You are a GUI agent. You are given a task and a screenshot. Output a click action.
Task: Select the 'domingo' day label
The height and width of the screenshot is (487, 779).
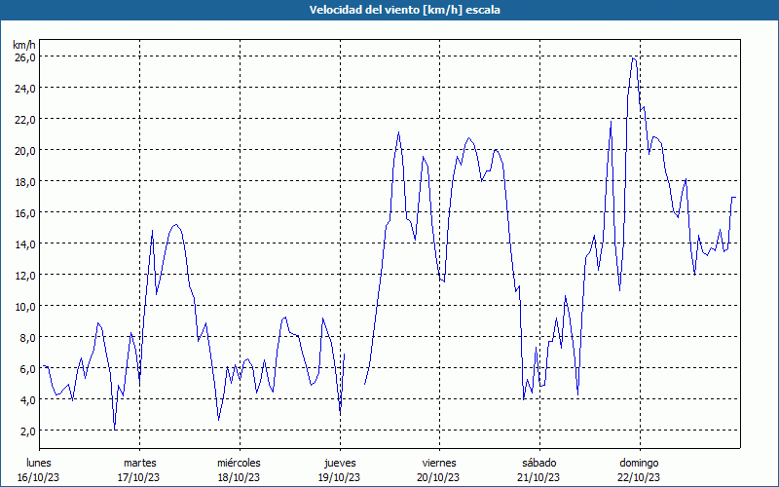[x=640, y=463]
